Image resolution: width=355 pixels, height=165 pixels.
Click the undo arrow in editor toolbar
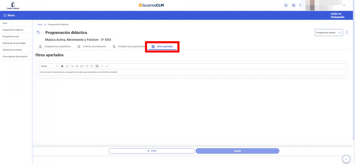point(102,66)
